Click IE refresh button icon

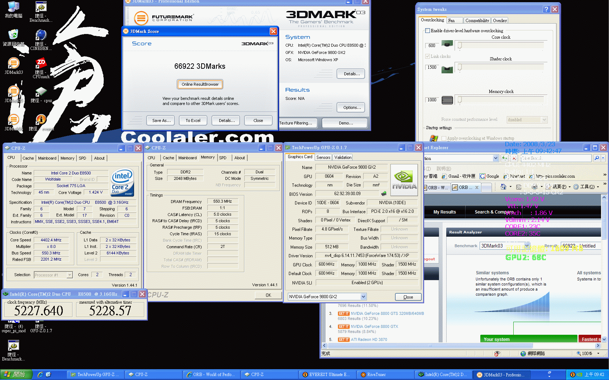coord(504,158)
